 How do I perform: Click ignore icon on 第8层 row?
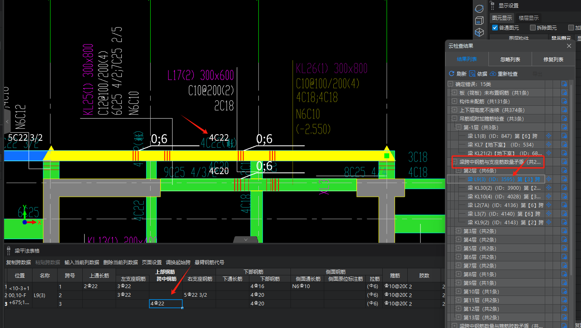(565, 274)
